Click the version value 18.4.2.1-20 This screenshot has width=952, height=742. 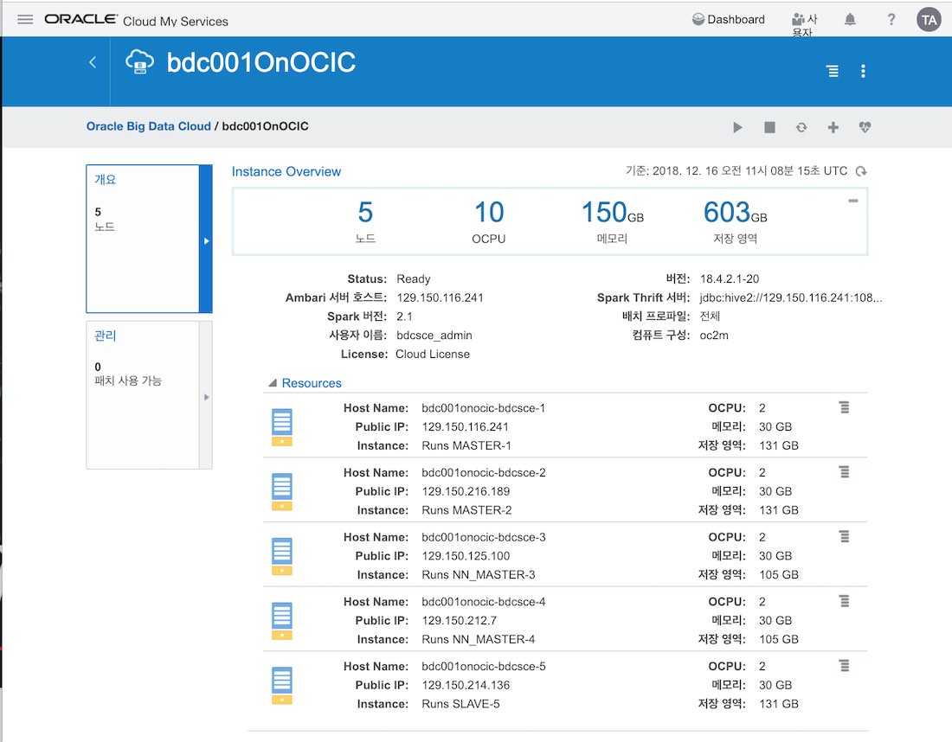click(x=730, y=279)
